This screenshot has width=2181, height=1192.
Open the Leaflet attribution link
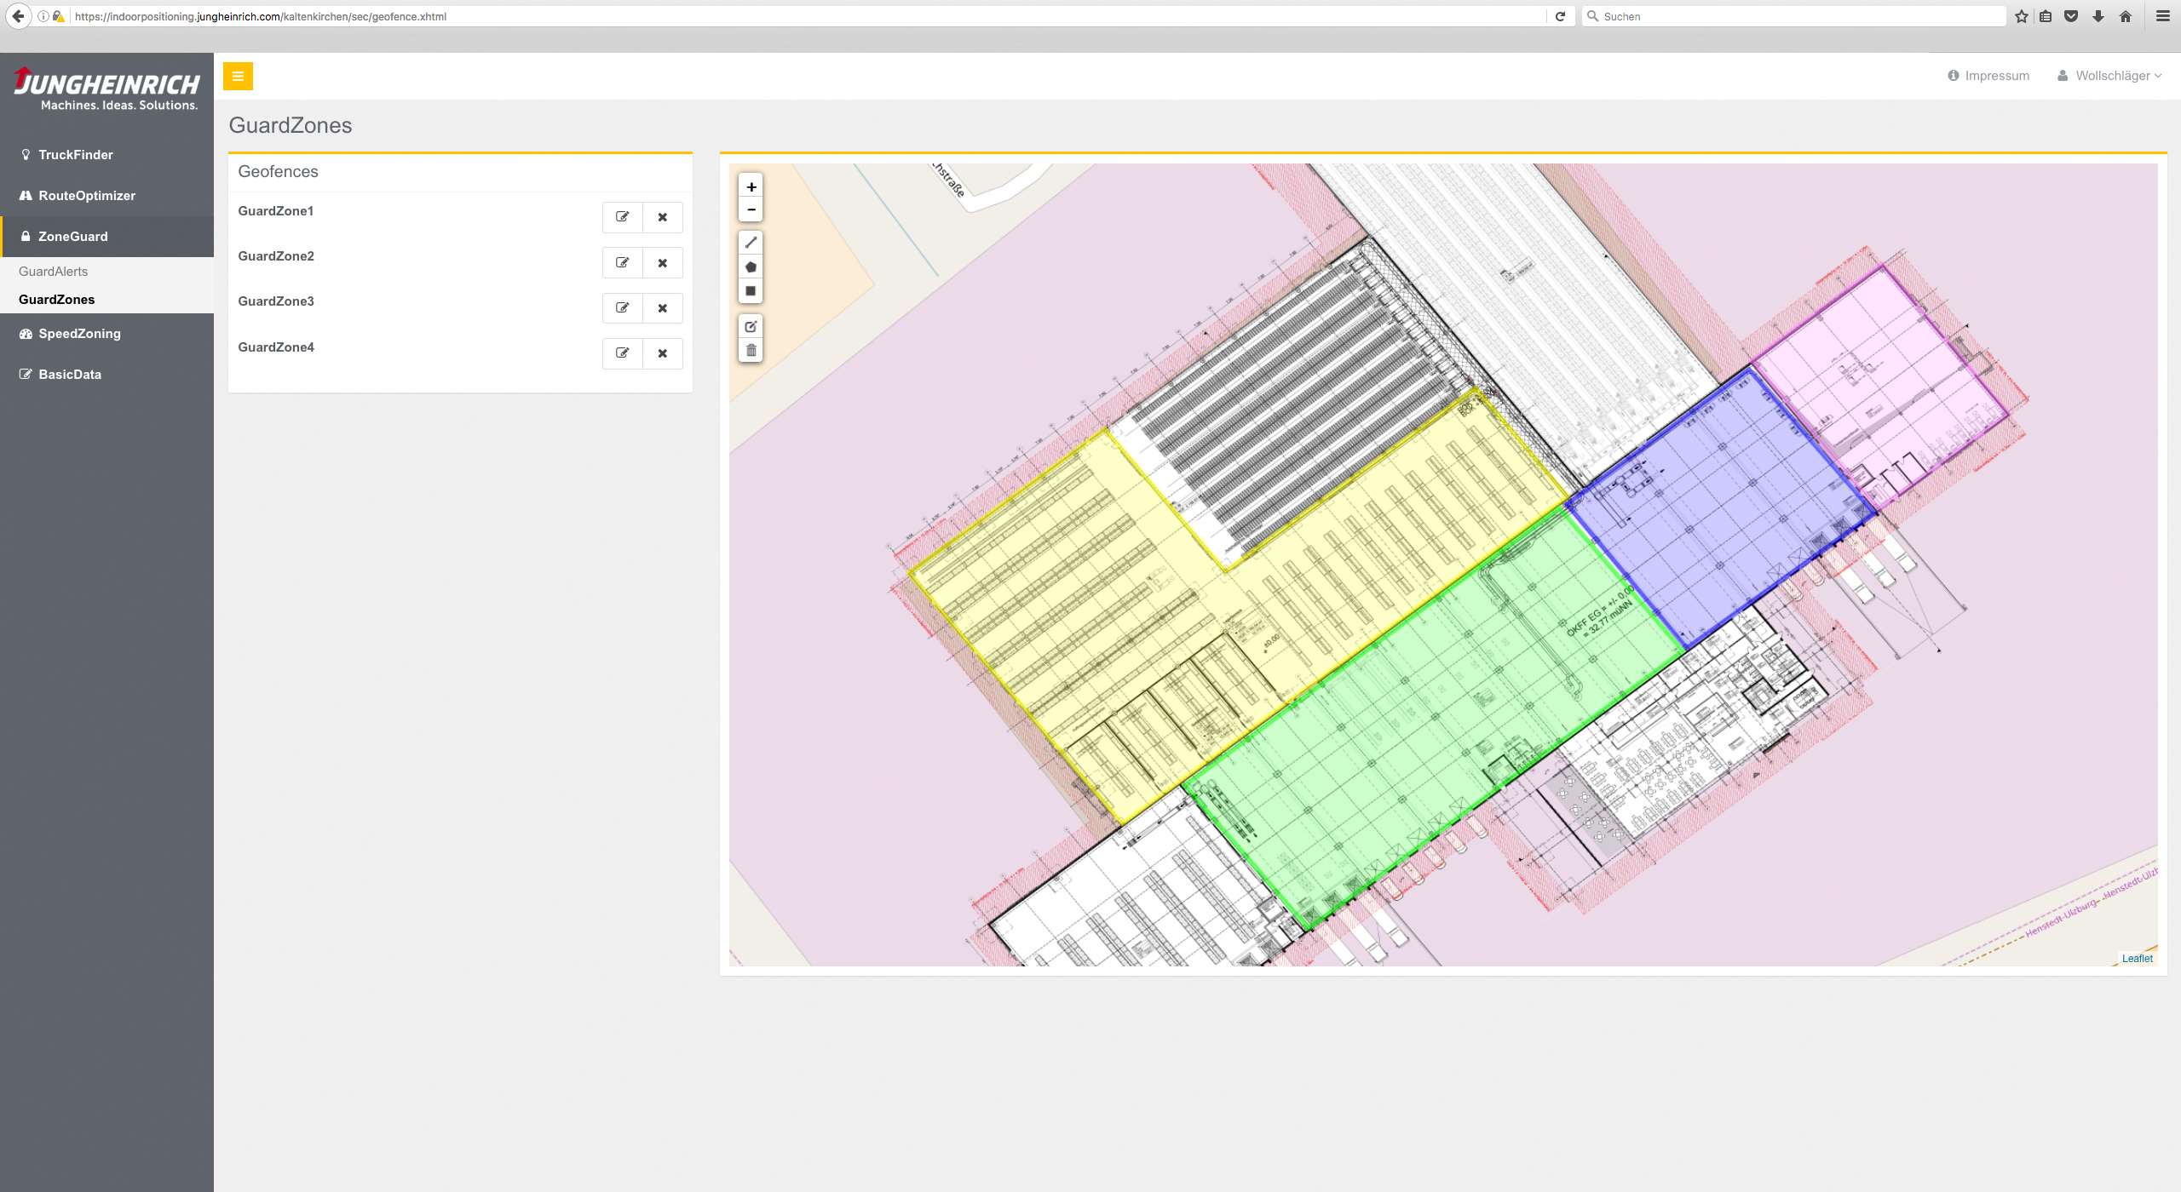[x=2137, y=959]
